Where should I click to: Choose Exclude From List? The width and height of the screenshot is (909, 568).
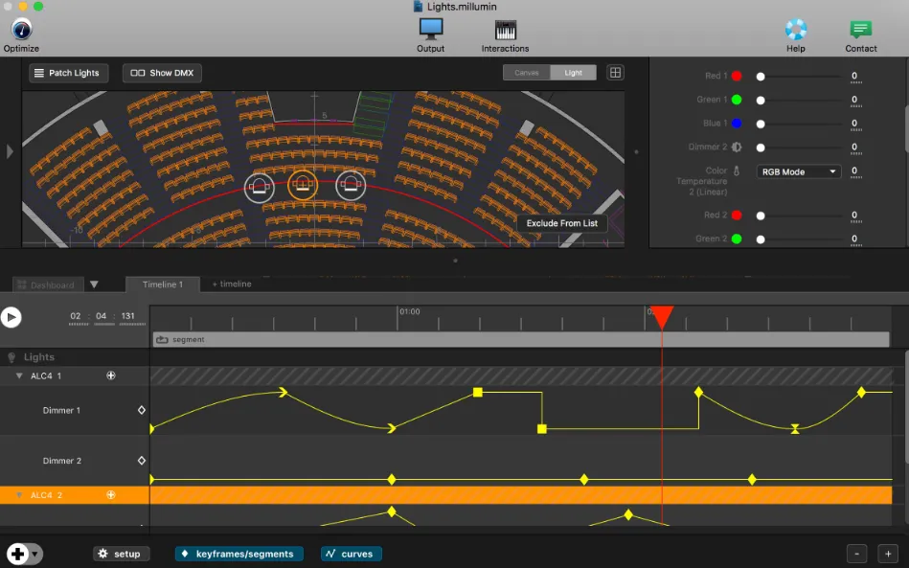pyautogui.click(x=561, y=223)
